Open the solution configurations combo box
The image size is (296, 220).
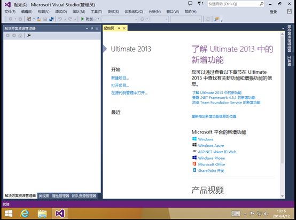(x=120, y=19)
